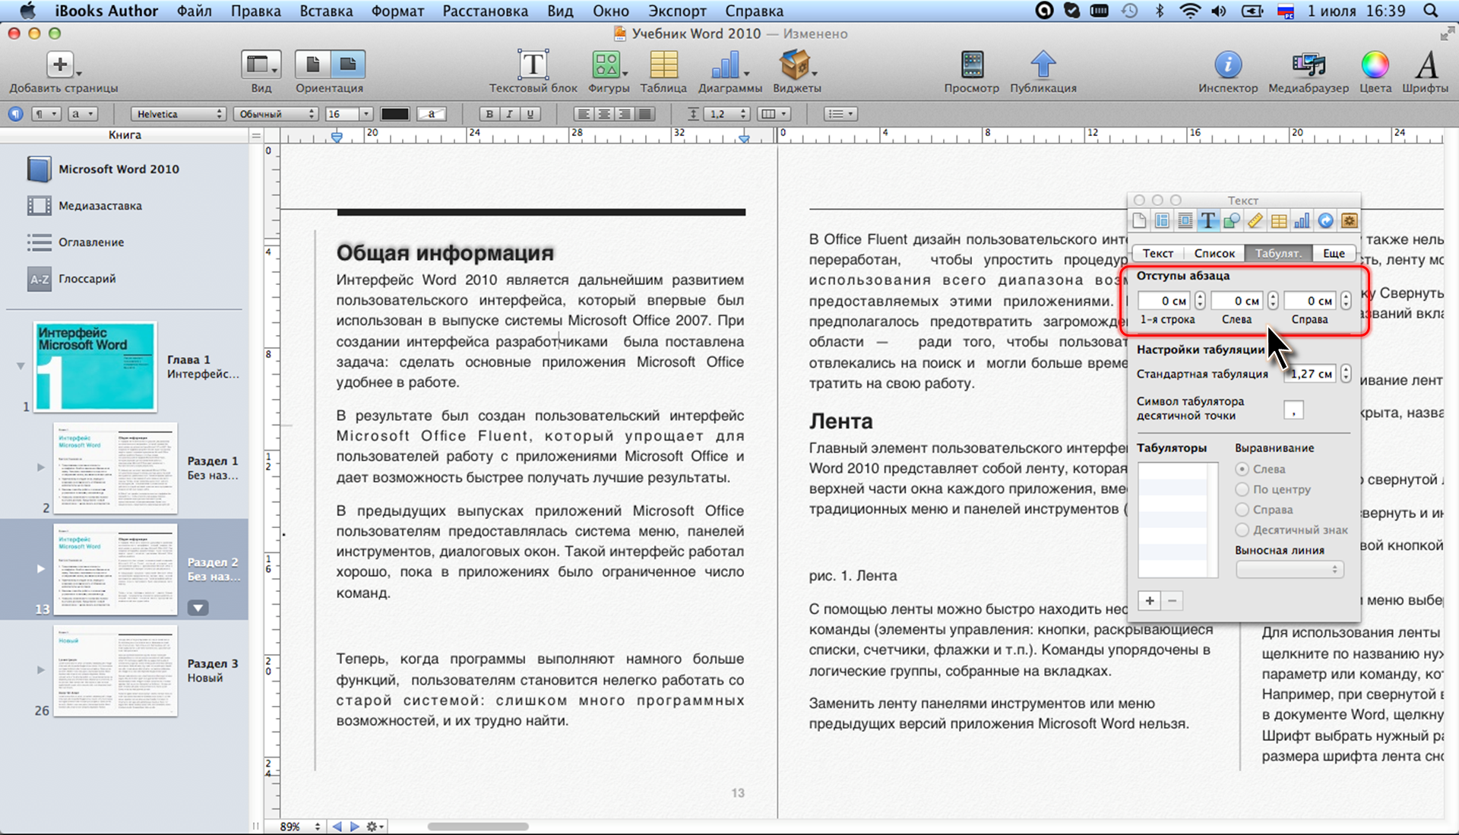This screenshot has height=835, width=1459.
Task: Center align the text
Action: coord(604,114)
